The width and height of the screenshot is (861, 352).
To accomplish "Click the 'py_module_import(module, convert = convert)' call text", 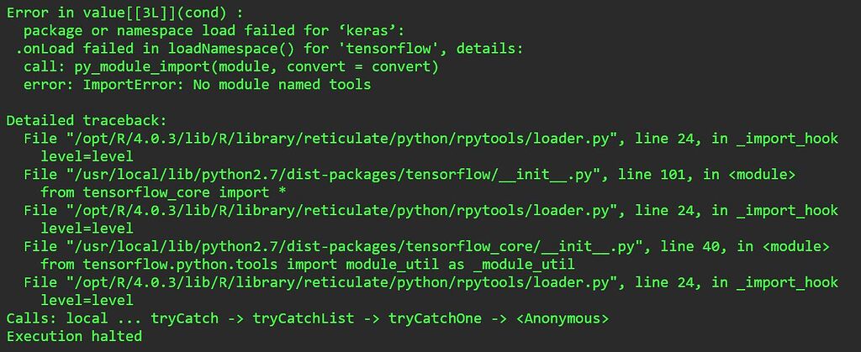I will [x=256, y=67].
